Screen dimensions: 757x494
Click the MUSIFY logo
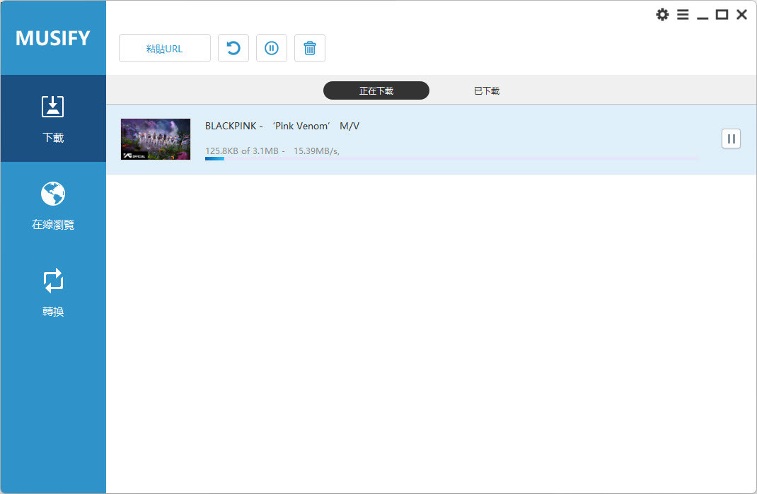[53, 38]
